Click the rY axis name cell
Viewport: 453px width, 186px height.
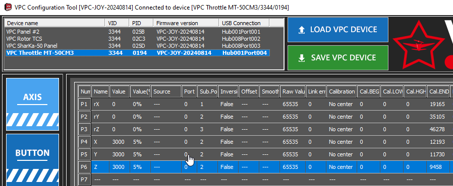100,117
